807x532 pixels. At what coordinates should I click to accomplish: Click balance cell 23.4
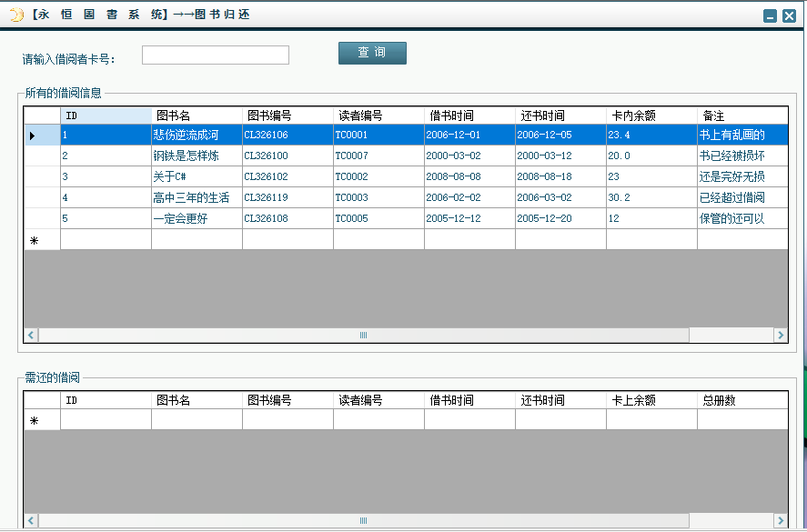[651, 135]
